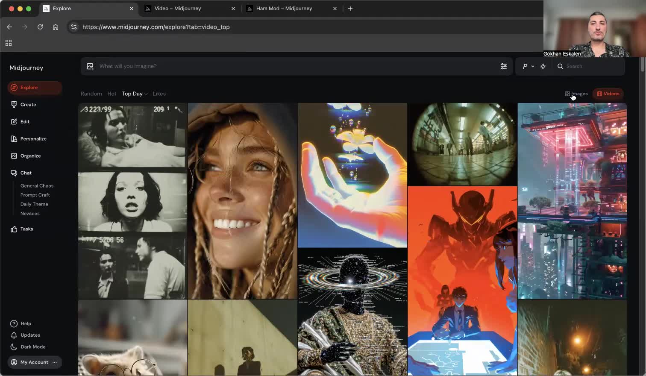Select the Likes feed tab
The width and height of the screenshot is (646, 376).
159,94
